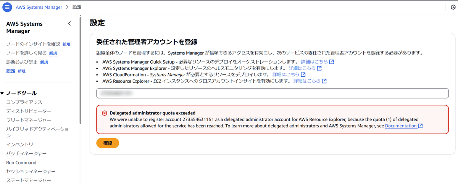Collapse the ノードツール section triangle
This screenshot has height=185, width=458.
tap(2, 93)
